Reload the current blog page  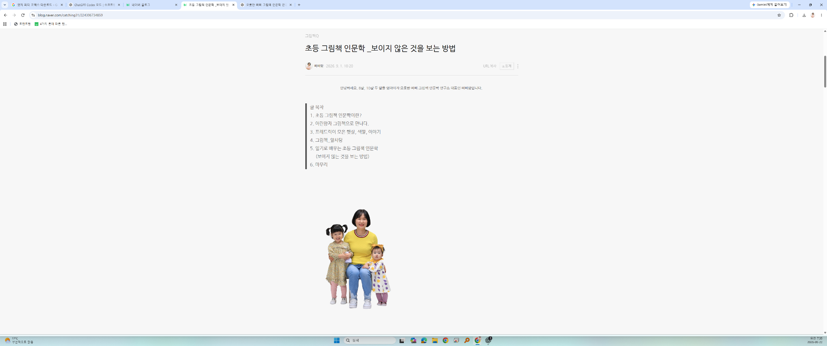pyautogui.click(x=23, y=15)
